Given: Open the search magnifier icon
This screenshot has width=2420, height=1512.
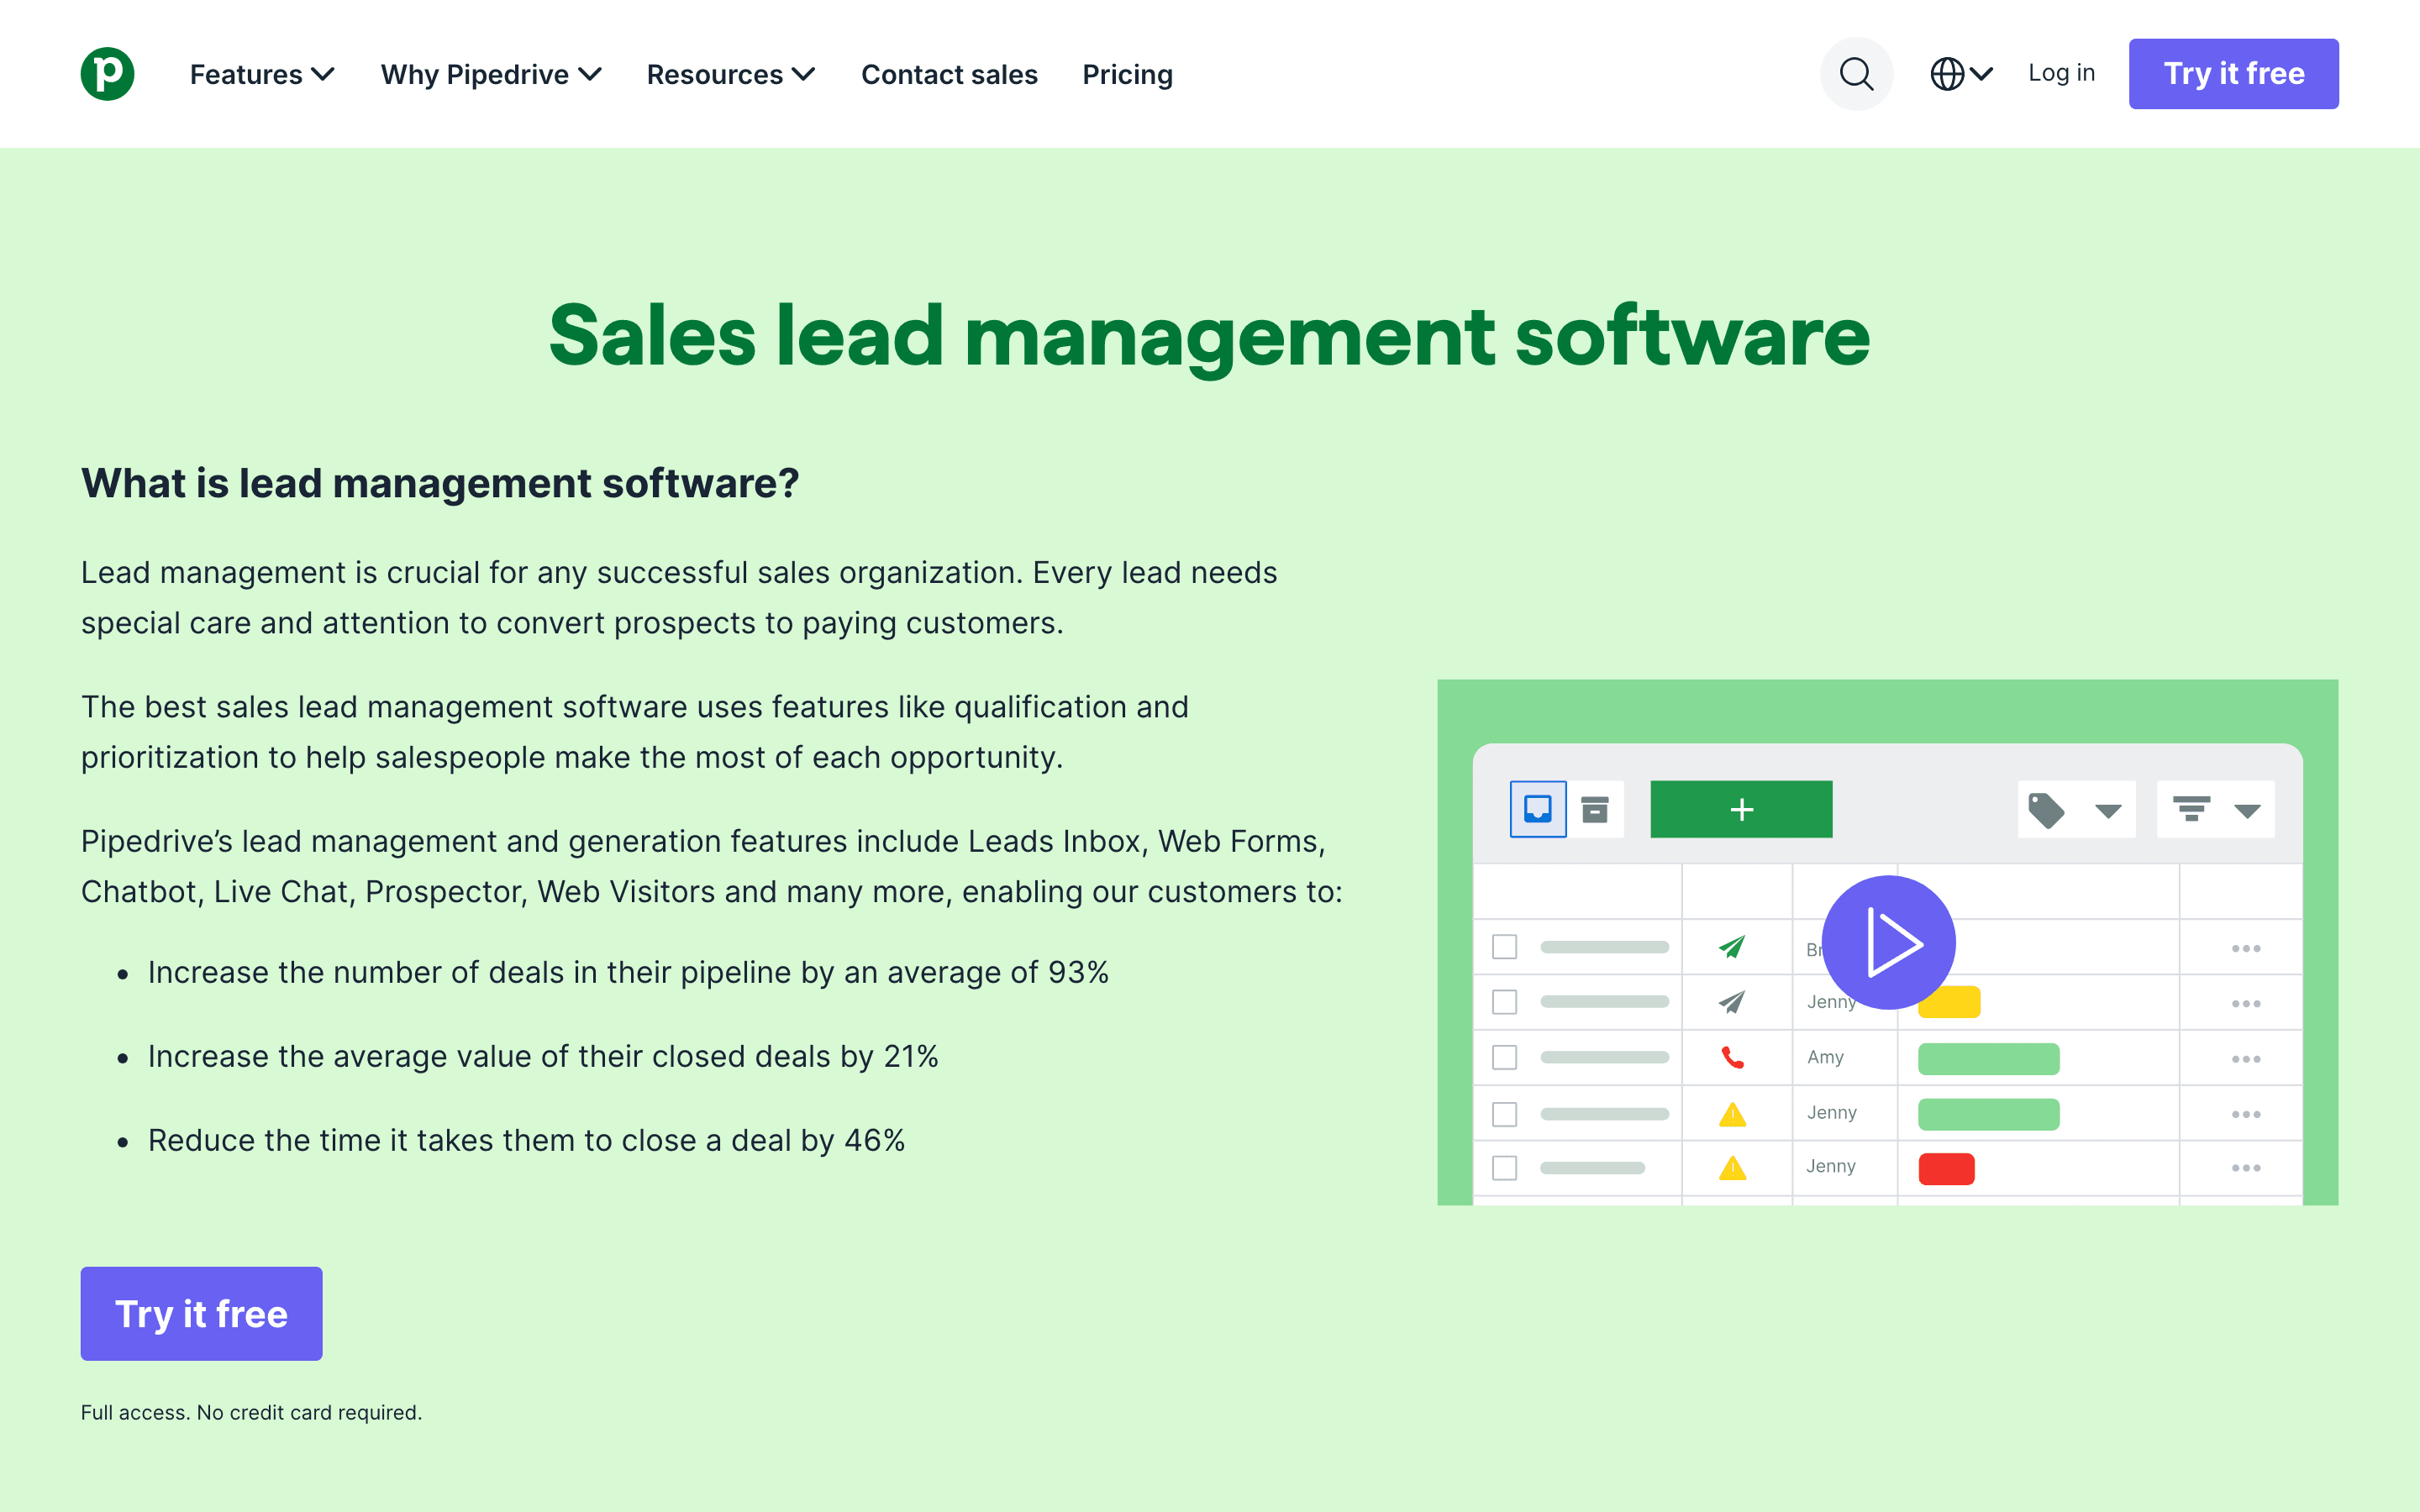Looking at the screenshot, I should 1856,74.
